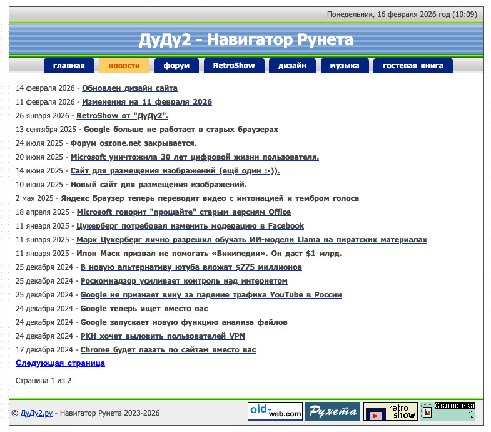Click the retro show banner badge
The height and width of the screenshot is (432, 491).
point(390,411)
